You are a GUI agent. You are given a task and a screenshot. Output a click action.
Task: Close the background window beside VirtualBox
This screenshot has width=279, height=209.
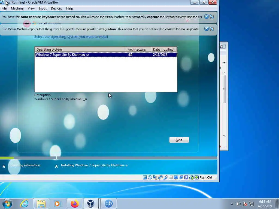click(x=222, y=46)
